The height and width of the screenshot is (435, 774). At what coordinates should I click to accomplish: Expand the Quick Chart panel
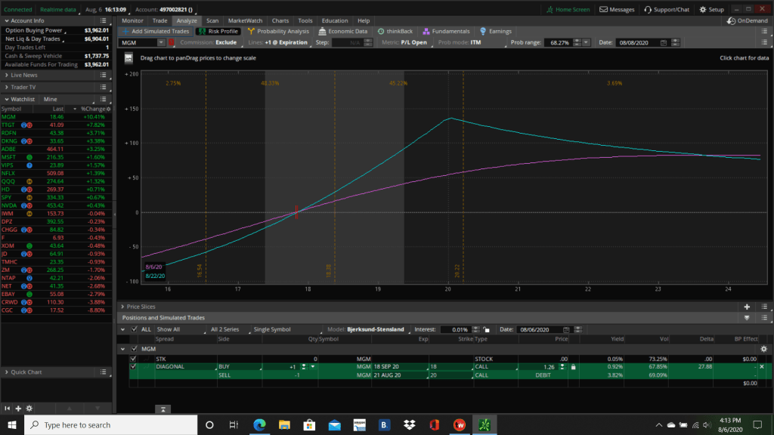pos(6,372)
